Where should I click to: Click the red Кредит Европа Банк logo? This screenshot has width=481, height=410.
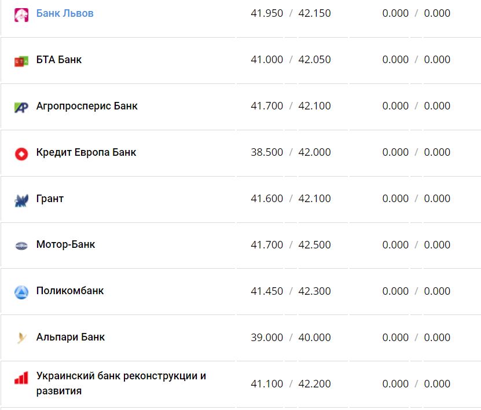(x=22, y=152)
